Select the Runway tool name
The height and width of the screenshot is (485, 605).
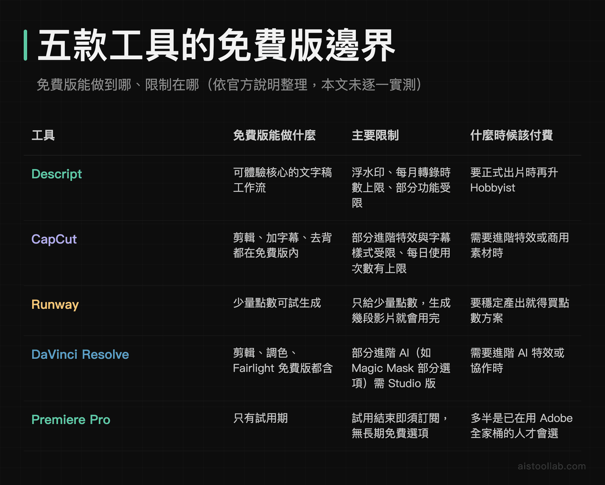click(x=55, y=305)
